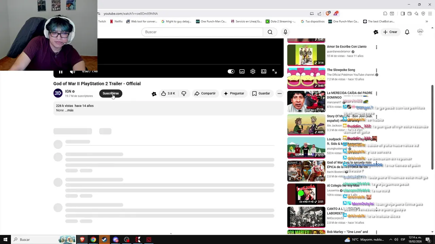Image resolution: width=435 pixels, height=244 pixels.
Task: Click the address bar URL
Action: 130,14
